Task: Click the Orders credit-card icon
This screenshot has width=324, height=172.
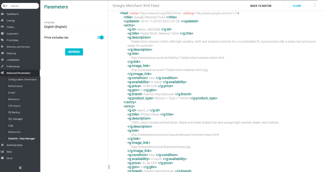Action: click(2, 27)
